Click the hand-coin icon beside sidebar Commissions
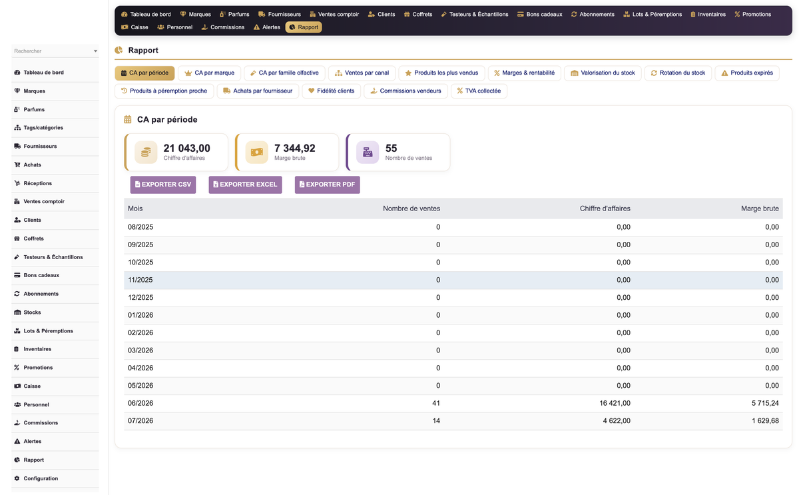 point(17,423)
